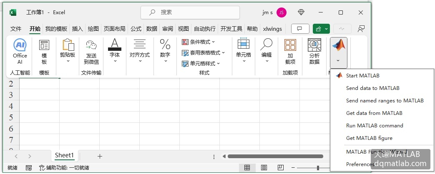Click the previous sheet arrow

click(x=16, y=156)
